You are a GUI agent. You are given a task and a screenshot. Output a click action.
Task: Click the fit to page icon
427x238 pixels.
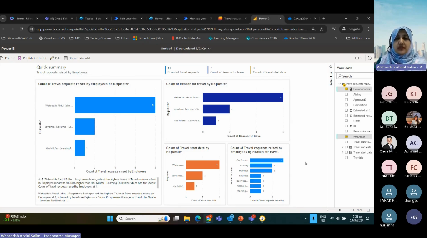click(x=368, y=210)
